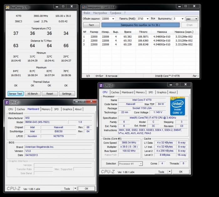The image size is (219, 197).
Task: Click the Nuvoton LPCIO field
Action: [x=32, y=136]
